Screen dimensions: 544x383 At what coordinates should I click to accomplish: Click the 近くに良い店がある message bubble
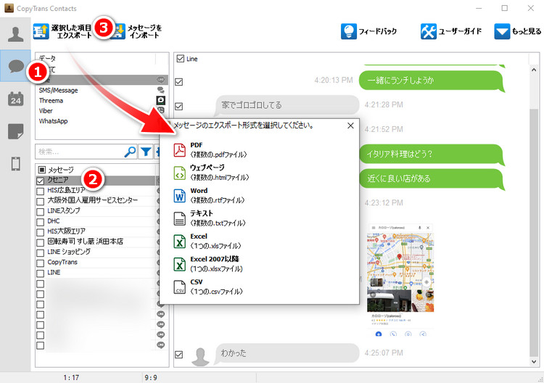pos(431,178)
